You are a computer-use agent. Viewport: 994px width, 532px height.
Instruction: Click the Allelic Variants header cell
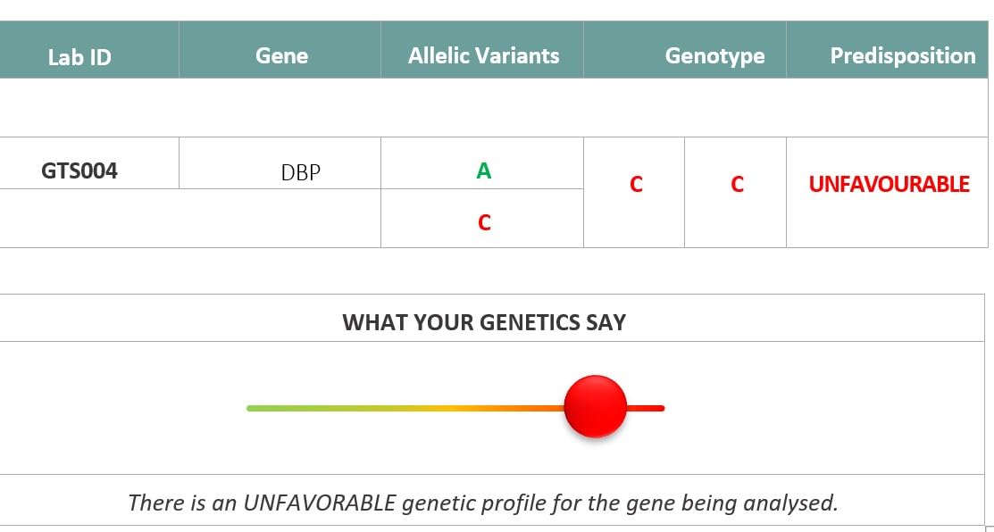(483, 55)
